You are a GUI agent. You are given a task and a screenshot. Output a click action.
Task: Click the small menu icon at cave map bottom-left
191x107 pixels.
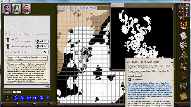pos(59,102)
